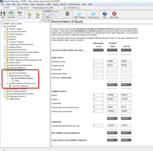Click the Stocks note number field
Viewport: 153px width, 151px height.
[98, 95]
